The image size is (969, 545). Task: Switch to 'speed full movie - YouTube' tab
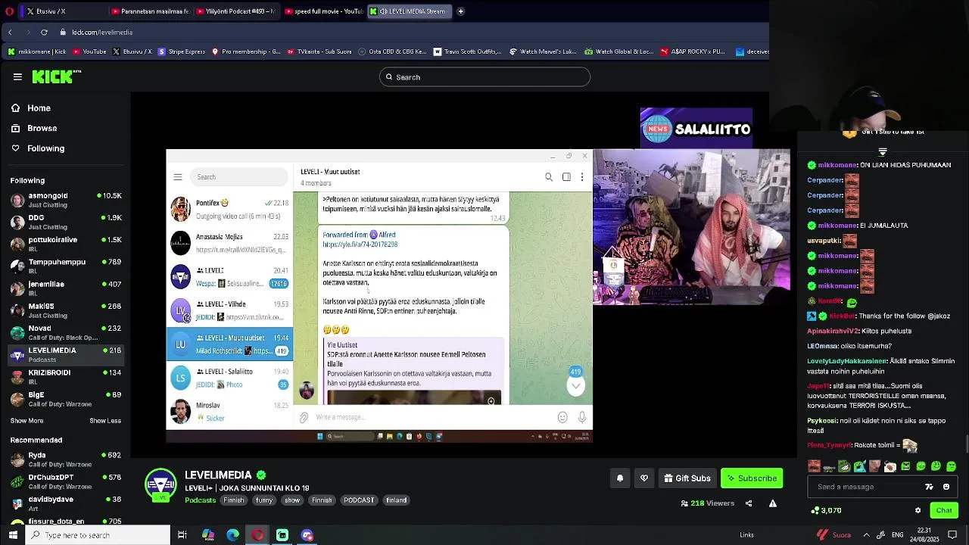[x=323, y=11]
